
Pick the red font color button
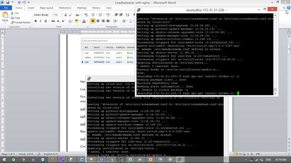tap(84, 21)
